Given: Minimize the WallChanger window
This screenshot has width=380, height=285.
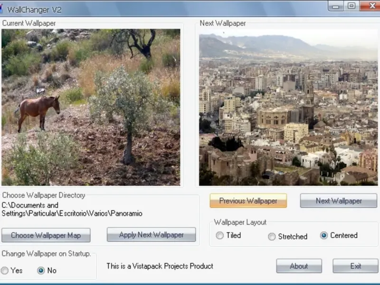Looking at the screenshot, I should click(336, 6).
